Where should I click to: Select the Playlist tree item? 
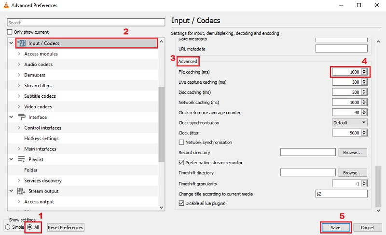pos(36,159)
